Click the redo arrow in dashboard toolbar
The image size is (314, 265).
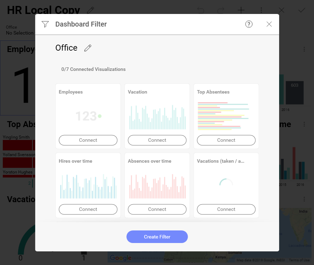(x=221, y=10)
